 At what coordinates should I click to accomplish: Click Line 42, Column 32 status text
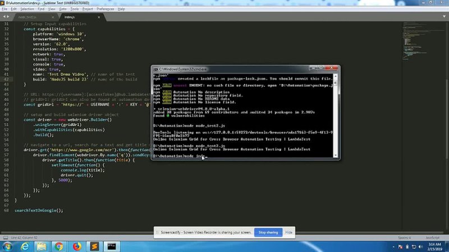coord(24,237)
